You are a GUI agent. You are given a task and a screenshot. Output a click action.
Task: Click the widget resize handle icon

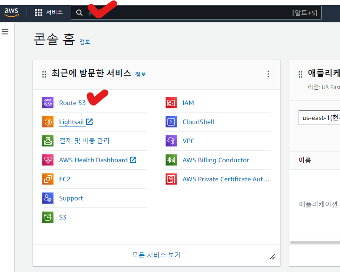[273, 257]
